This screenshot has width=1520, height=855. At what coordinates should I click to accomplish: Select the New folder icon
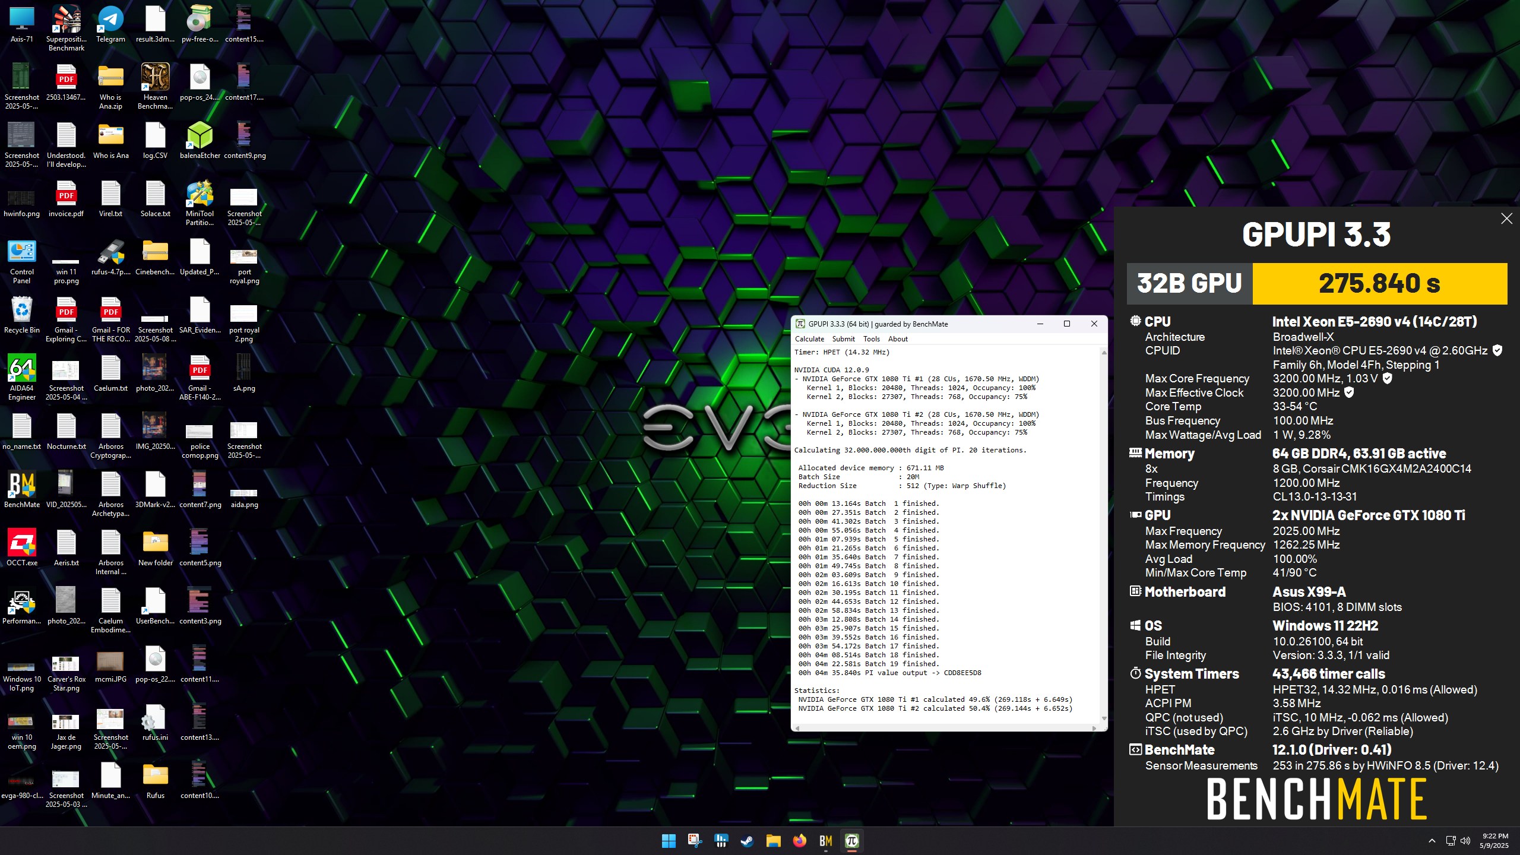click(155, 548)
